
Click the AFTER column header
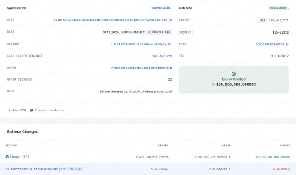(x=226, y=145)
